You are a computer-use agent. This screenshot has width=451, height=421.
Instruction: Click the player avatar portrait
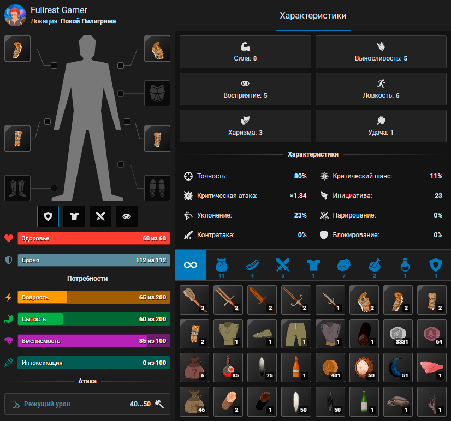pyautogui.click(x=15, y=15)
